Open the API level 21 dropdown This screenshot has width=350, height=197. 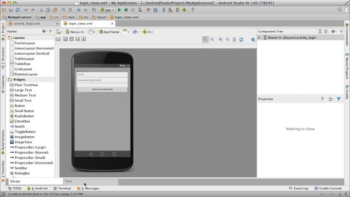[x=148, y=32]
